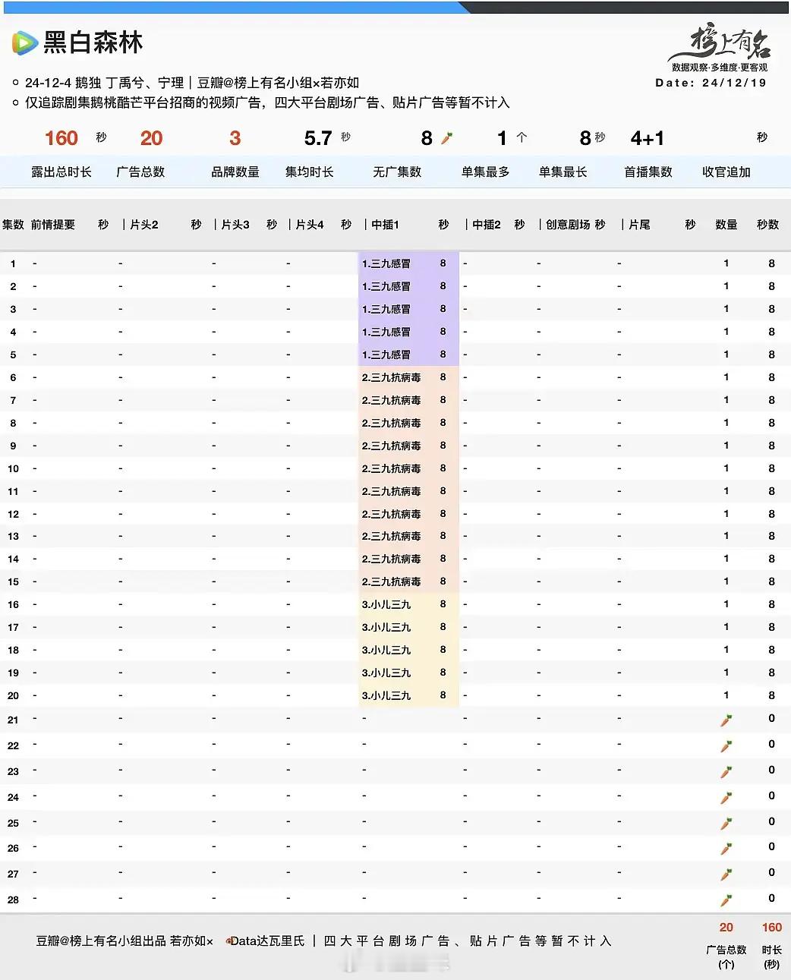Click 3.小儿三九 in episode 20 row
The height and width of the screenshot is (980, 791).
386,696
